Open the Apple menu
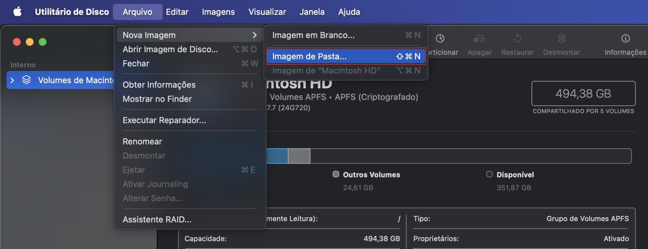 18,12
